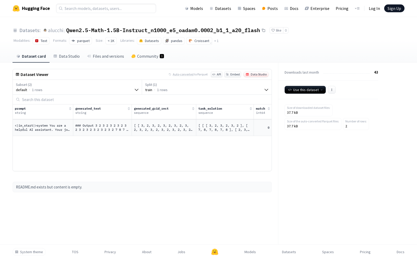
Task: Focus the main search models field
Action: point(106,8)
